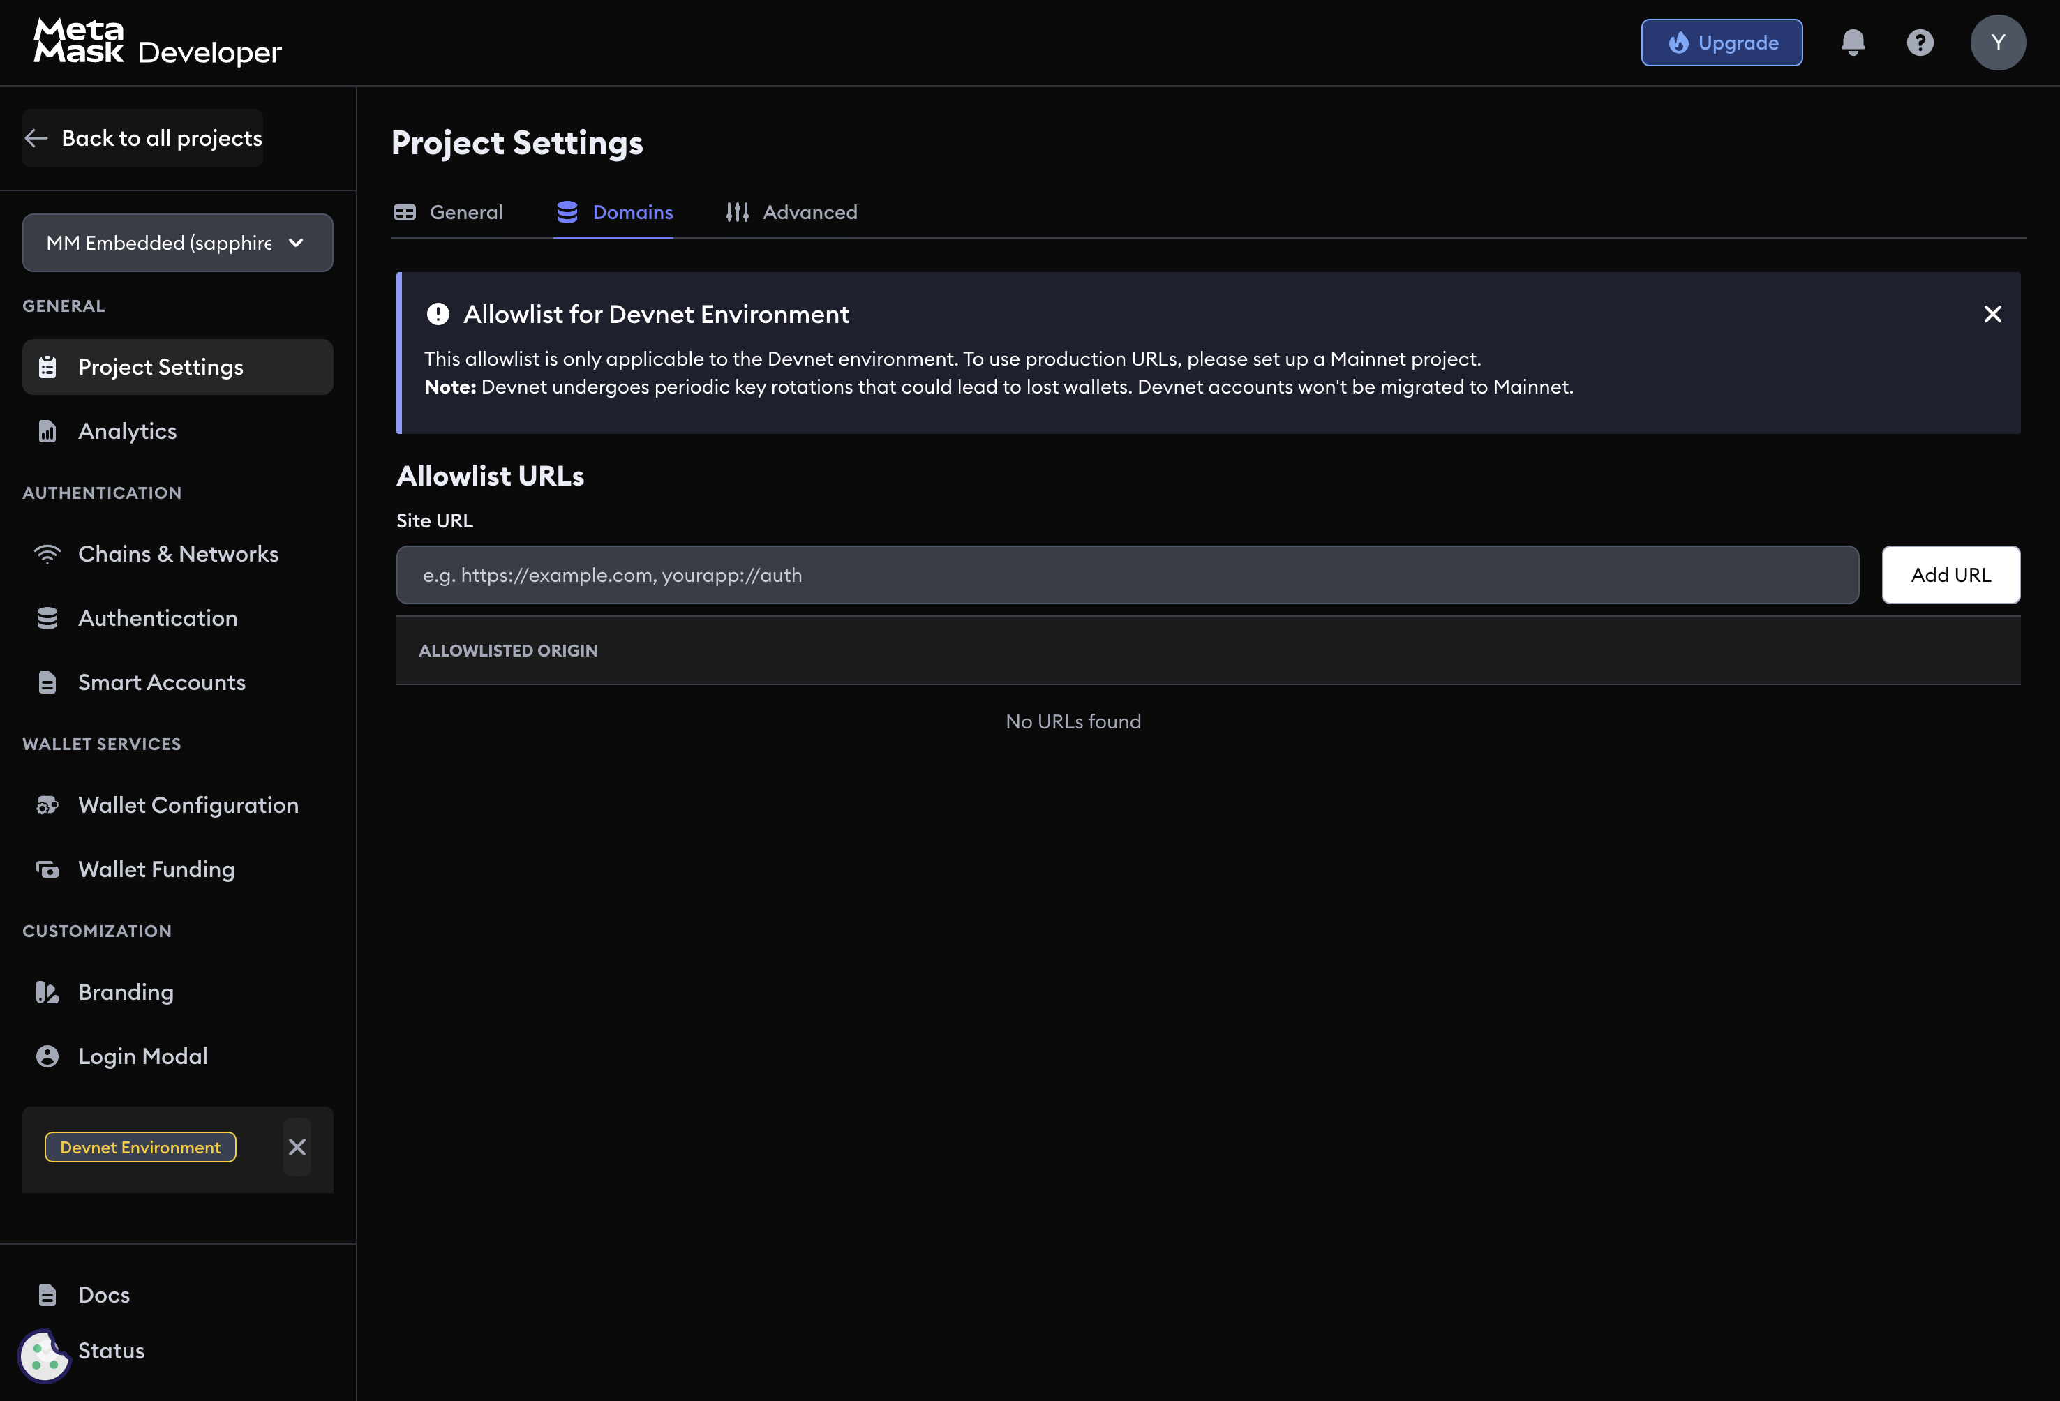This screenshot has height=1401, width=2060.
Task: Click the General tab table icon
Action: tap(405, 213)
